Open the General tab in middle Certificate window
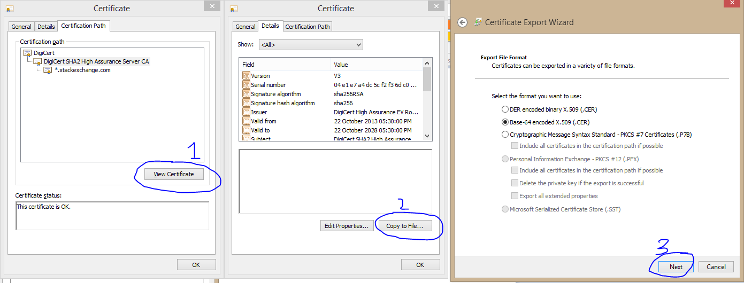The height and width of the screenshot is (283, 744). pyautogui.click(x=246, y=27)
